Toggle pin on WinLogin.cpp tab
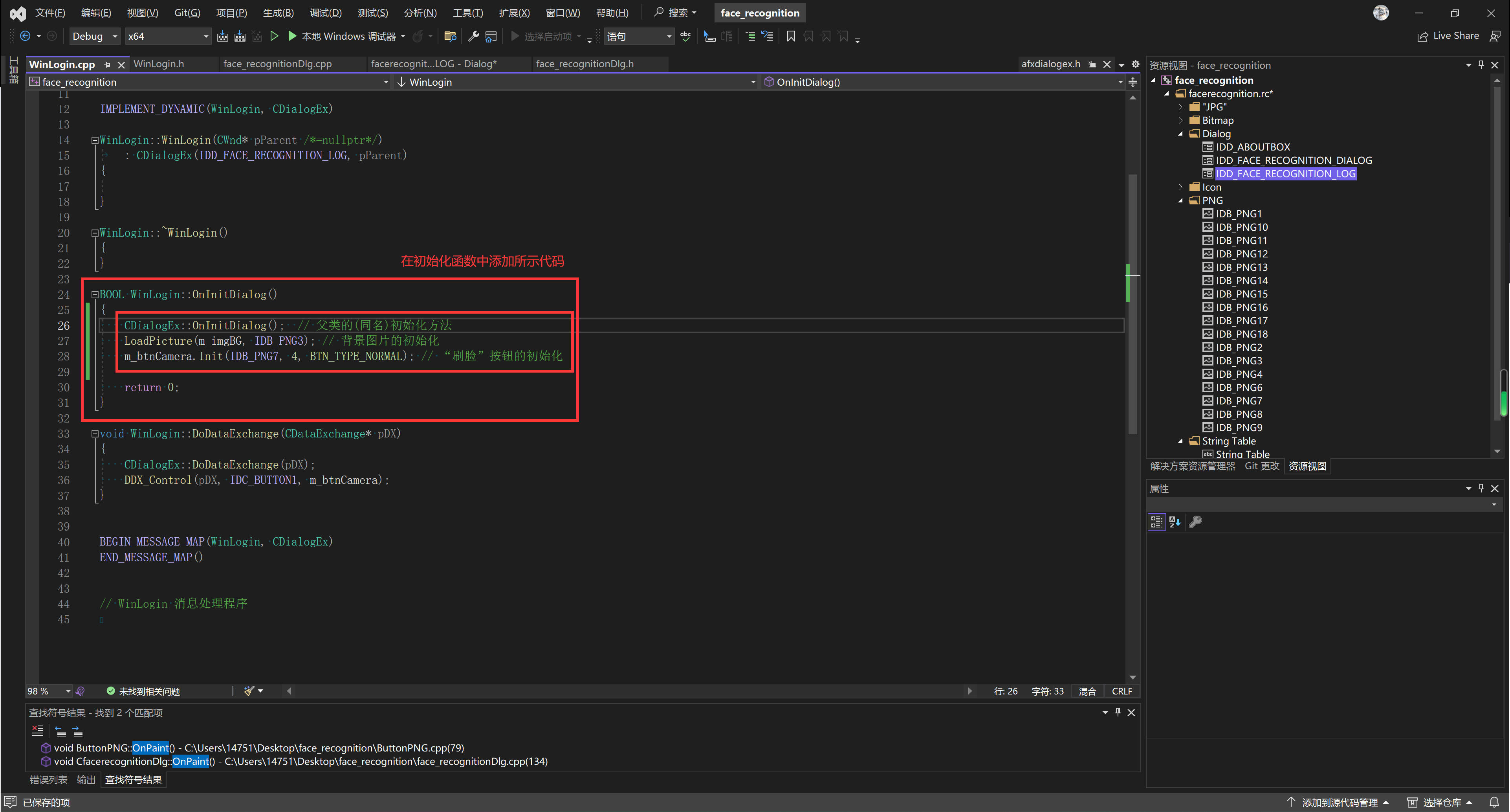The image size is (1510, 812). pos(107,64)
